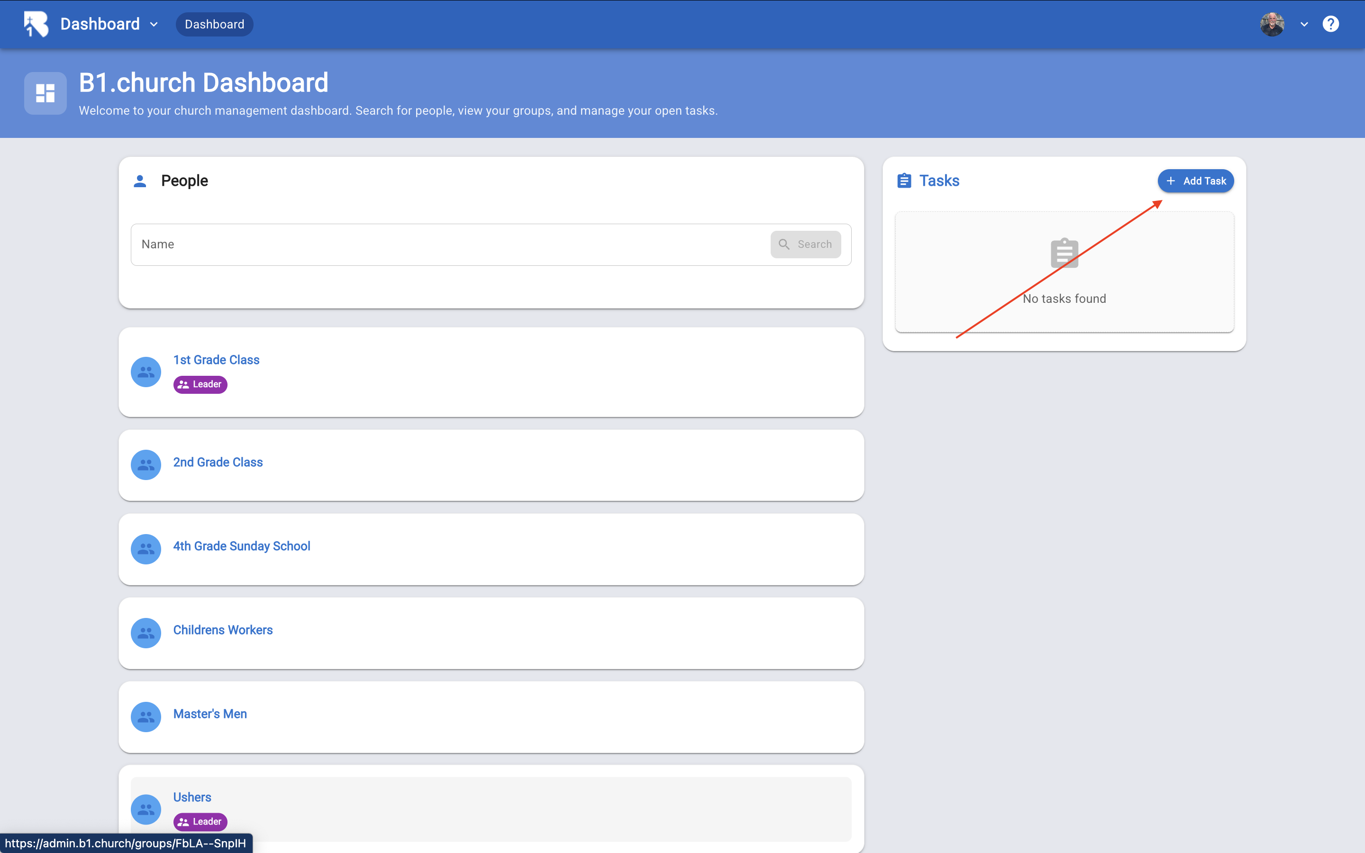Open the Ushers group link
Screen dimensions: 1365x853
coord(192,797)
